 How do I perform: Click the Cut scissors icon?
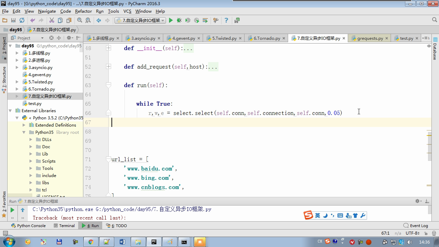[x=52, y=21]
